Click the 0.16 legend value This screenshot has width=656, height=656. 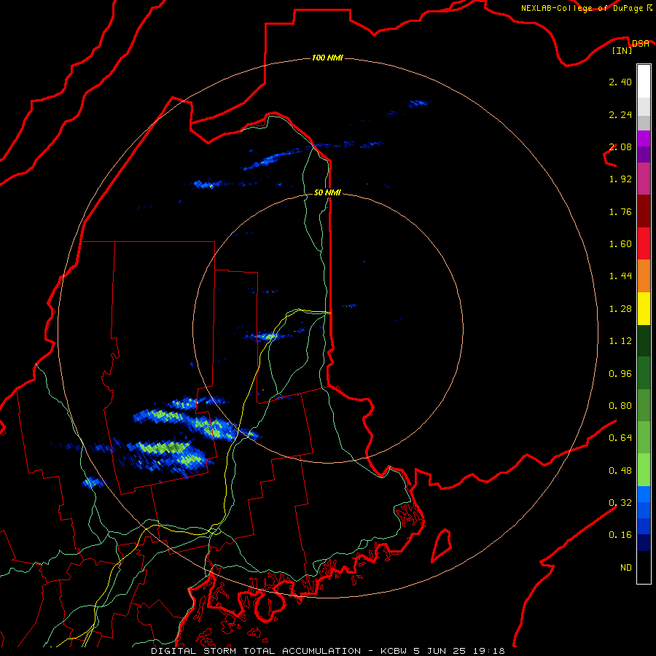coord(620,535)
